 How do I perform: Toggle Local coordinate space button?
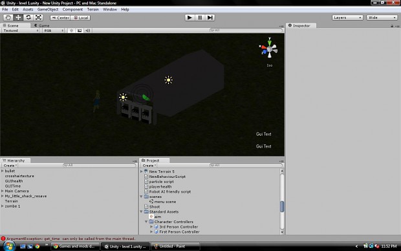(80, 18)
